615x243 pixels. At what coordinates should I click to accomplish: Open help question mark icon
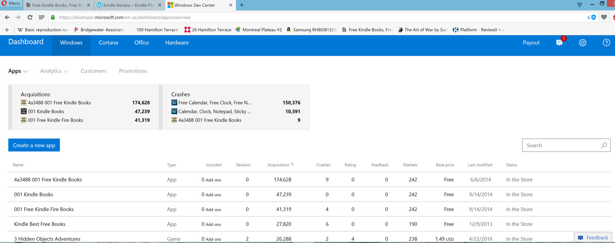606,43
